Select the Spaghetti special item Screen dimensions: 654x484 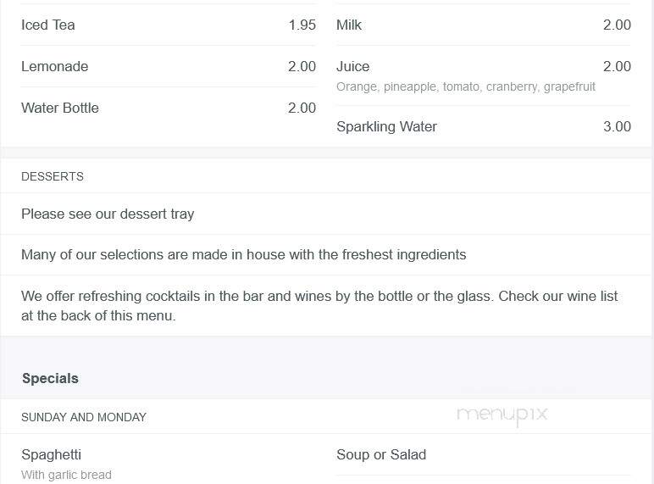tap(52, 454)
